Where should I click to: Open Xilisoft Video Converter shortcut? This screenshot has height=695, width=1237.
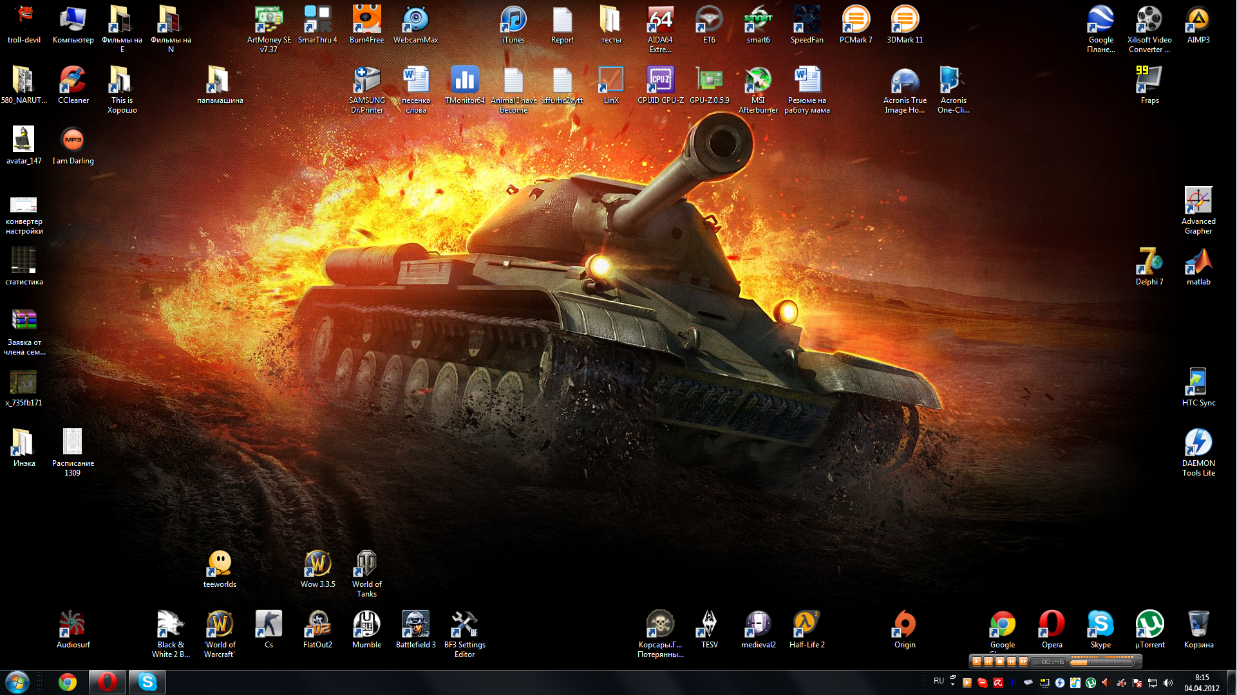click(x=1149, y=29)
